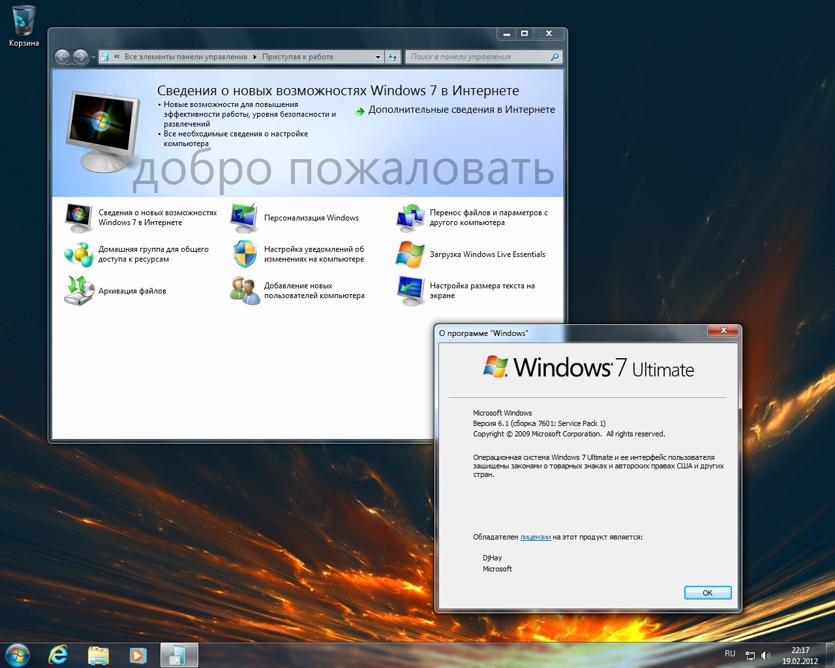Click the green arrow beside 'Дополнительные сведения'

coord(360,111)
